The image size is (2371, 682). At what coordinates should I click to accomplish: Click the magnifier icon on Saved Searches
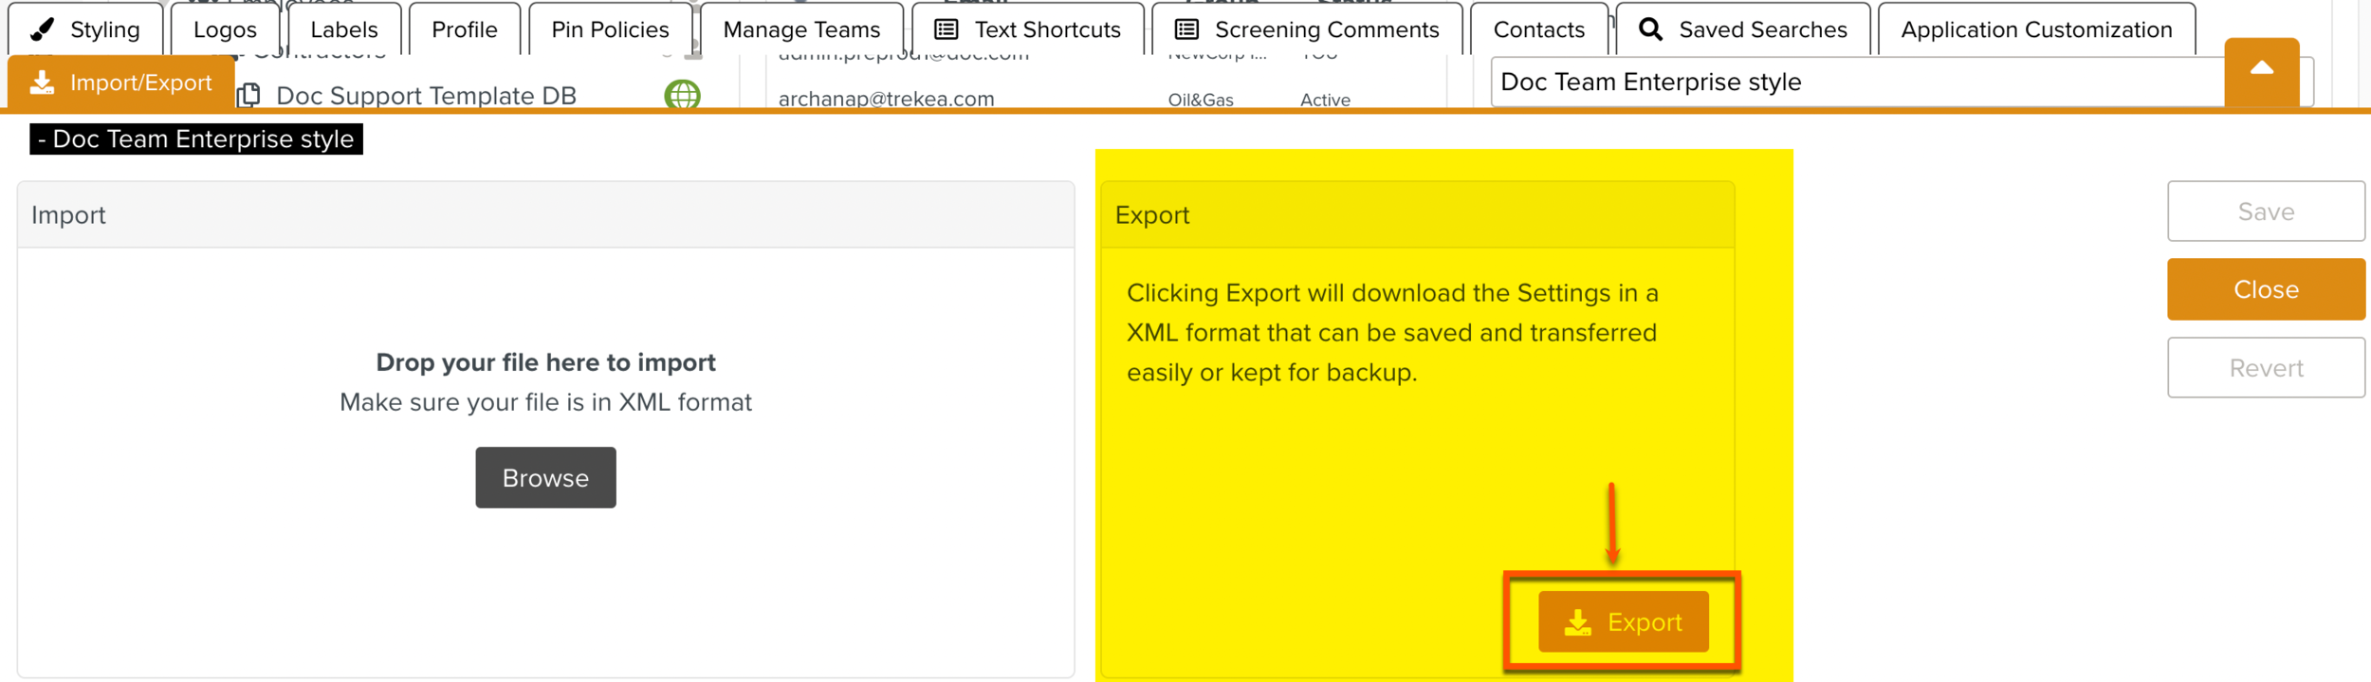[1650, 29]
